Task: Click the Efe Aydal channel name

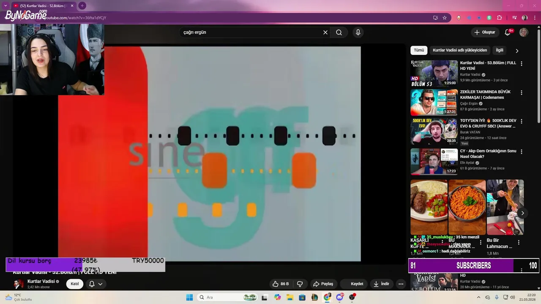Action: tap(467, 163)
